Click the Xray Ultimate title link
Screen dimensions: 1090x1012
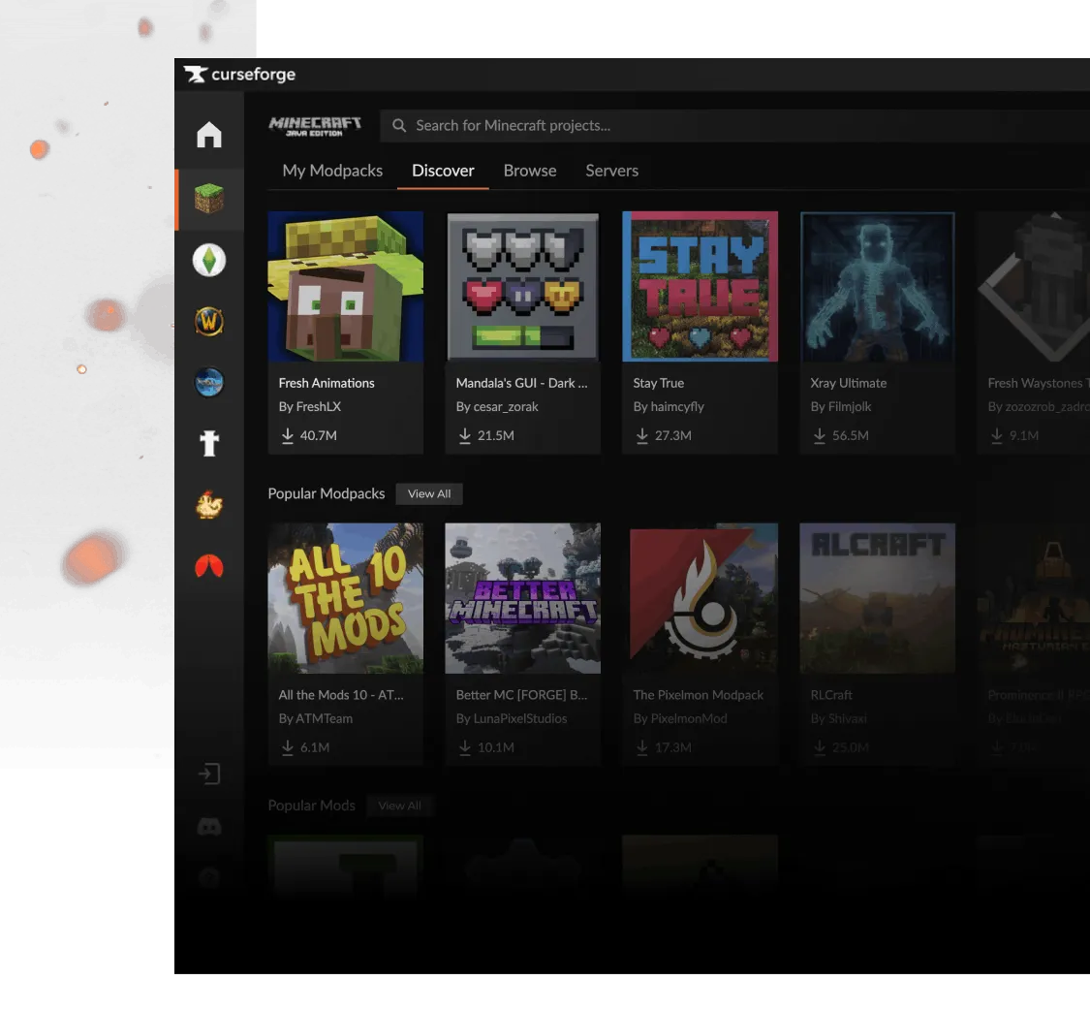coord(848,383)
